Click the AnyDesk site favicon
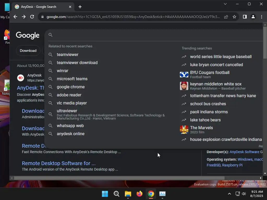The height and width of the screenshot is (200, 267). pos(21,78)
